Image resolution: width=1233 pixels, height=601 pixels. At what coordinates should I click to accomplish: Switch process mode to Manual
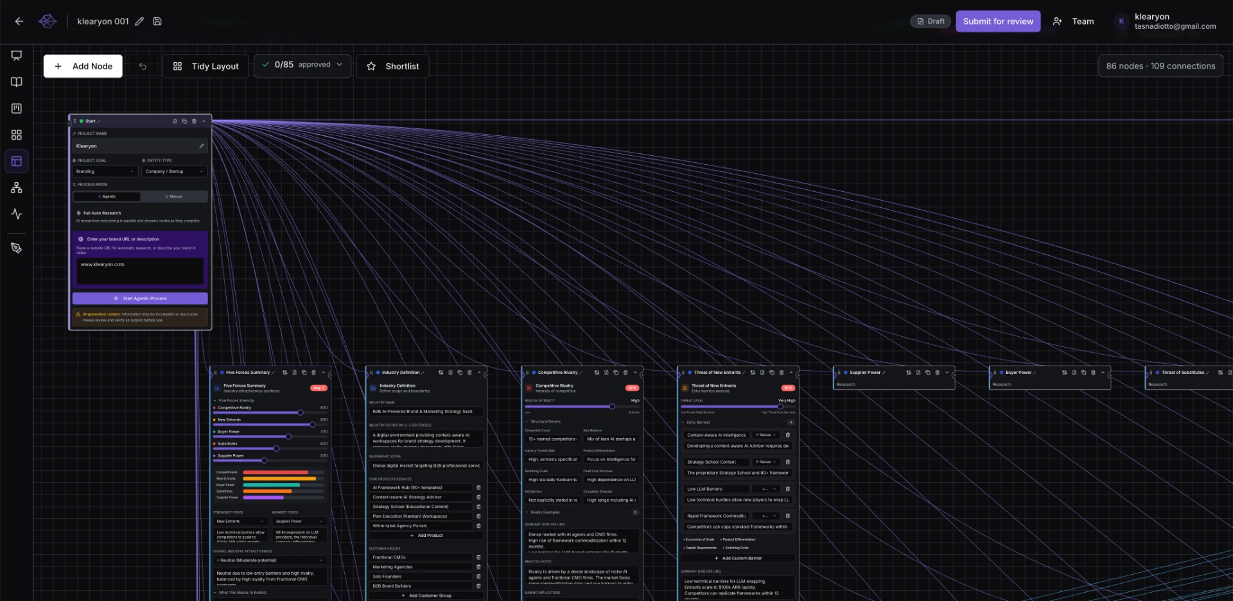click(x=173, y=197)
